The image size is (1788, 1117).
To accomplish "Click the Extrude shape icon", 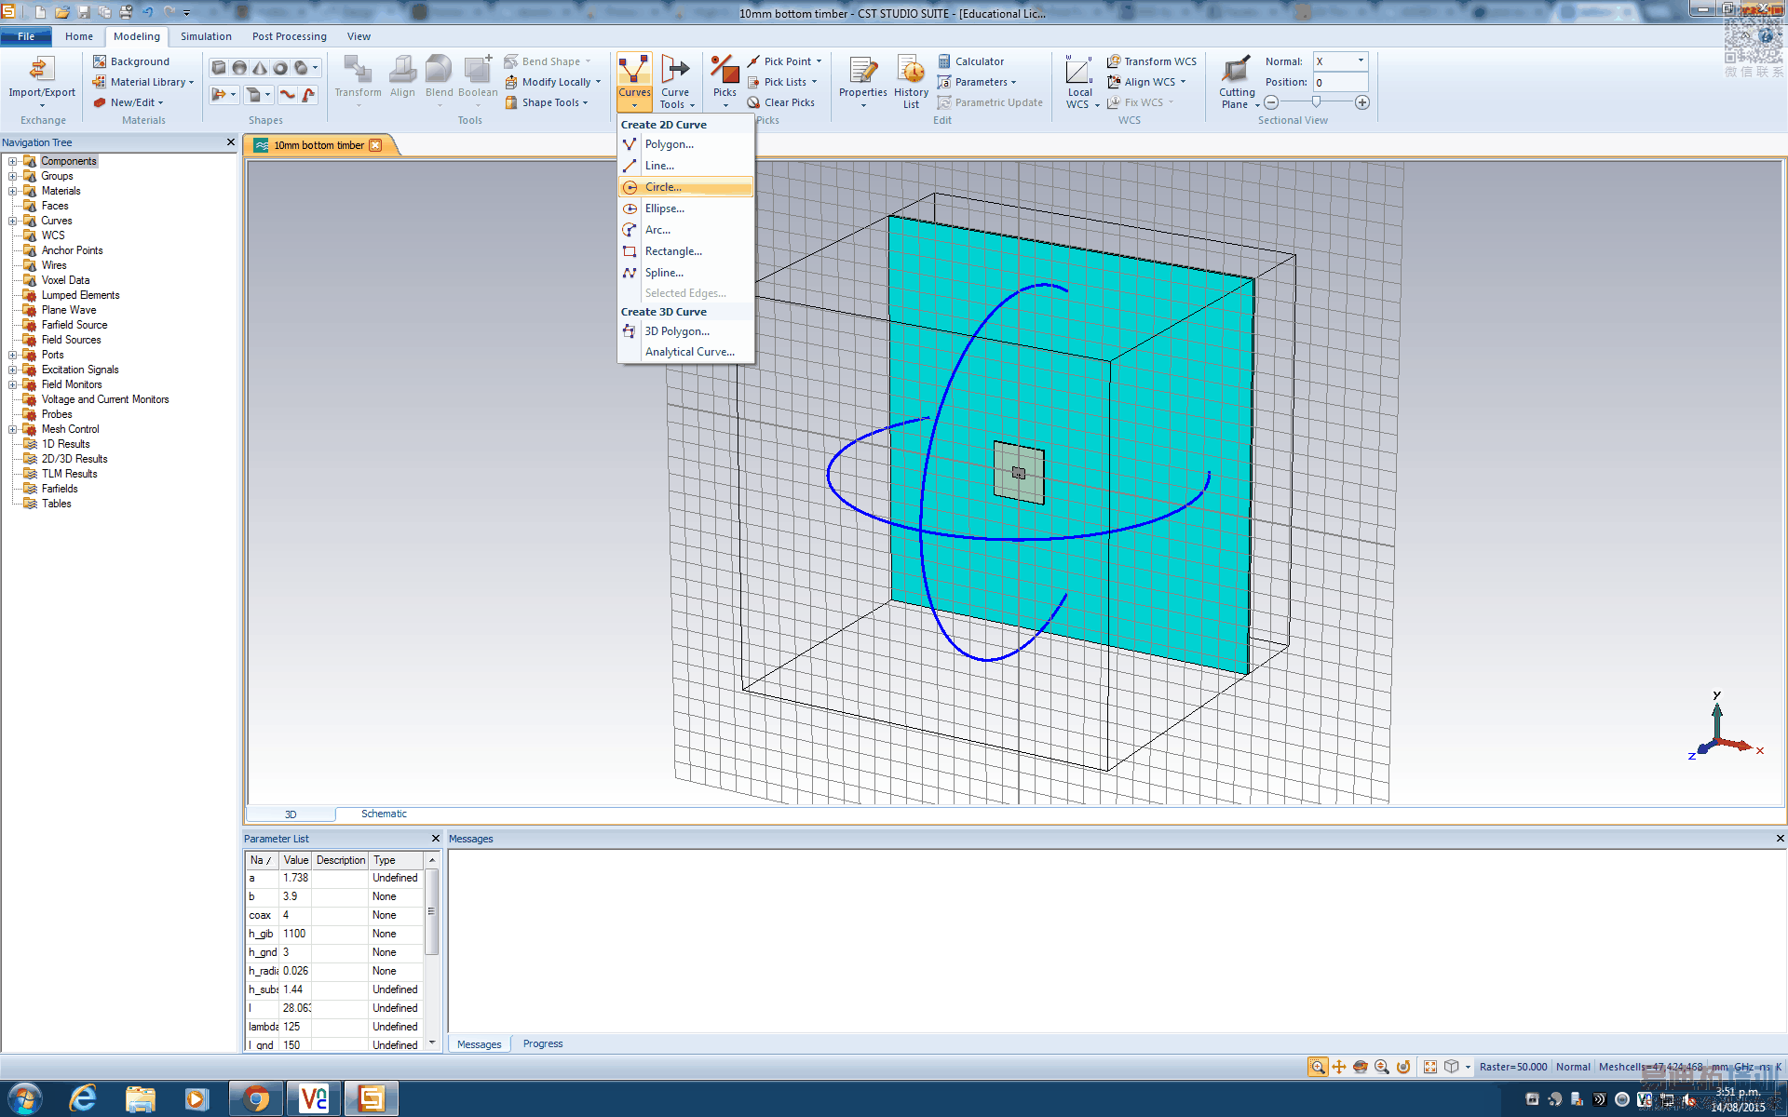I will click(219, 95).
